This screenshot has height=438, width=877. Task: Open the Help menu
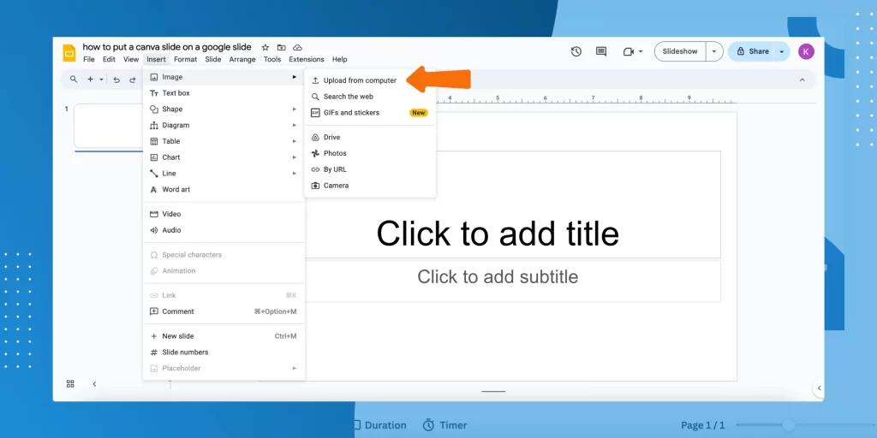(339, 59)
